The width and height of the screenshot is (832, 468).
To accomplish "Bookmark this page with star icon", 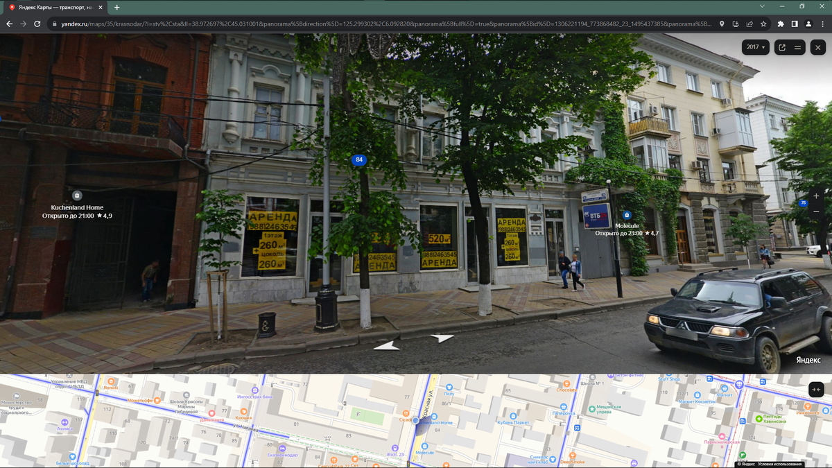I will [x=763, y=24].
